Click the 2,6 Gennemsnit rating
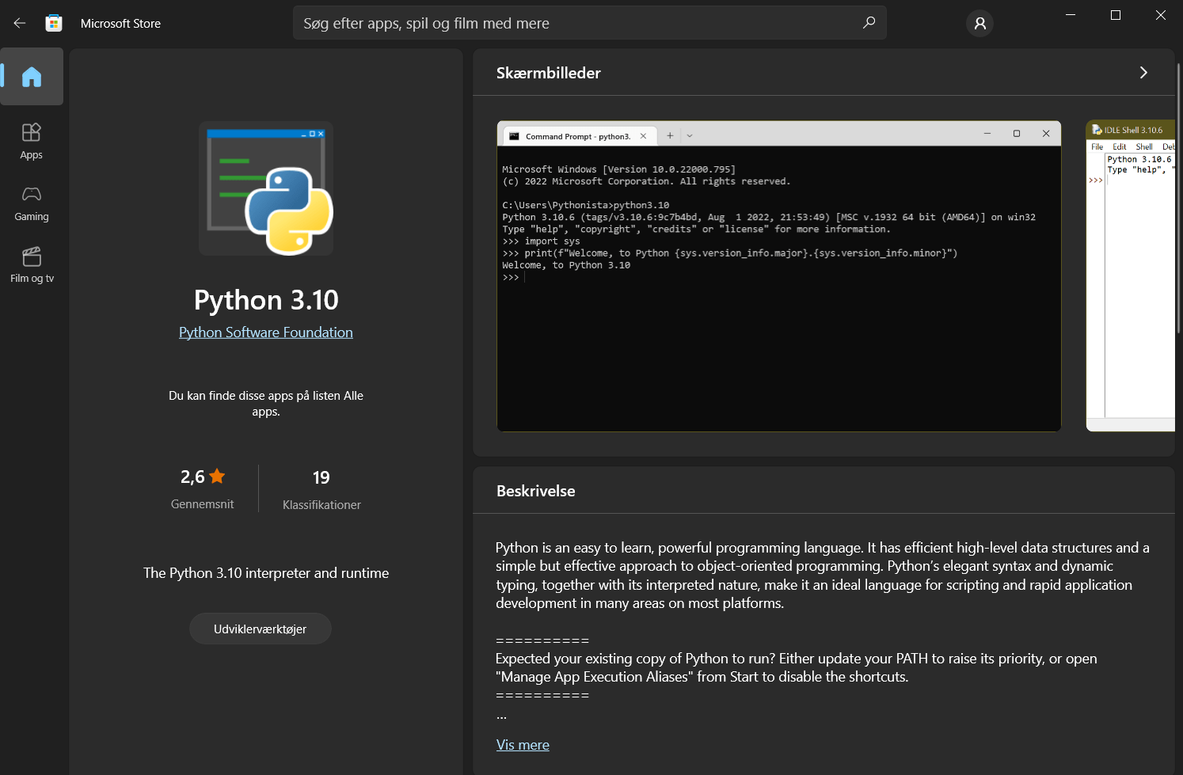This screenshot has height=775, width=1183. click(x=202, y=488)
